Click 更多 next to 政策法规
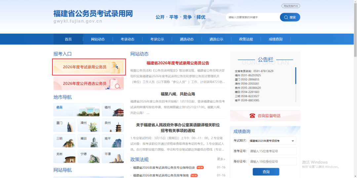 click(221, 159)
